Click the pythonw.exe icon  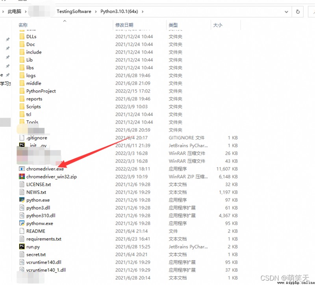tap(22, 223)
